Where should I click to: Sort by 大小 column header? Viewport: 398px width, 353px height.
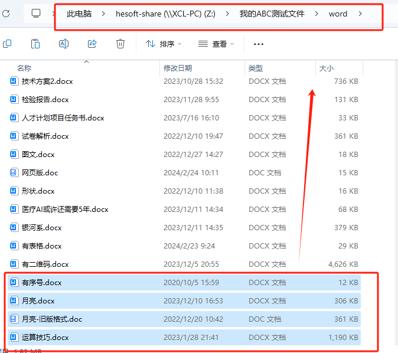(x=326, y=68)
